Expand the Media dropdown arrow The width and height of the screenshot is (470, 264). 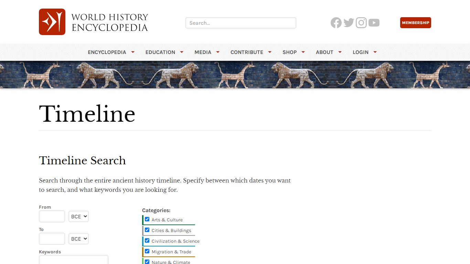click(218, 52)
